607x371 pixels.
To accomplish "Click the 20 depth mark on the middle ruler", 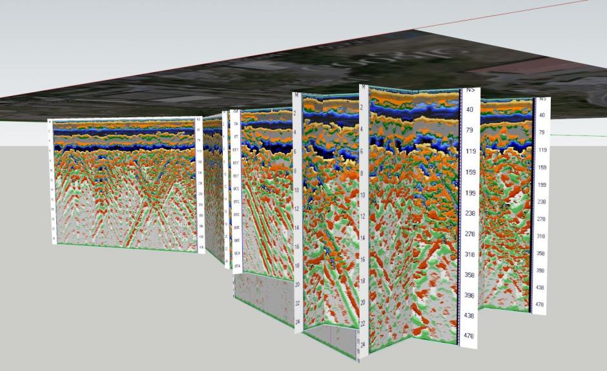I will [297, 285].
